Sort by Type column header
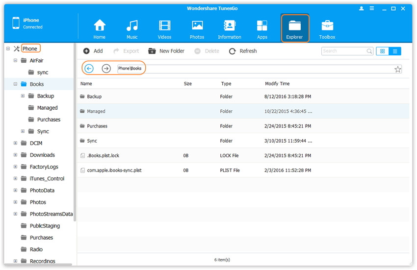The width and height of the screenshot is (417, 270). tap(226, 84)
